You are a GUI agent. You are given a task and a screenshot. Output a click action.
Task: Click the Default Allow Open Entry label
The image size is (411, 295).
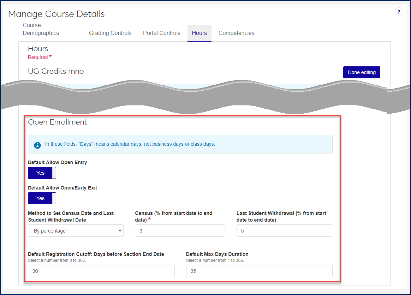[57, 163]
